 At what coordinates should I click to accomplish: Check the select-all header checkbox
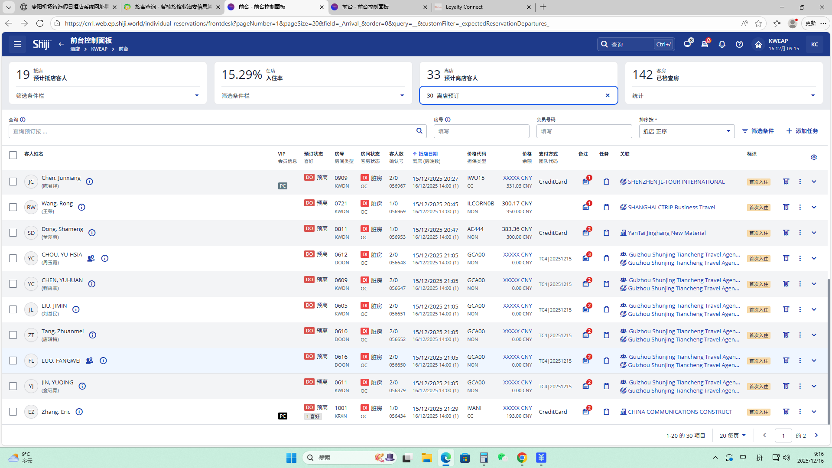pos(13,155)
